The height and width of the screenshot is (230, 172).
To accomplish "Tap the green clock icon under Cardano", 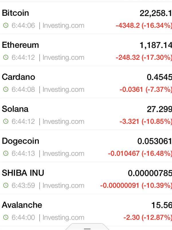I will pyautogui.click(x=6, y=89).
